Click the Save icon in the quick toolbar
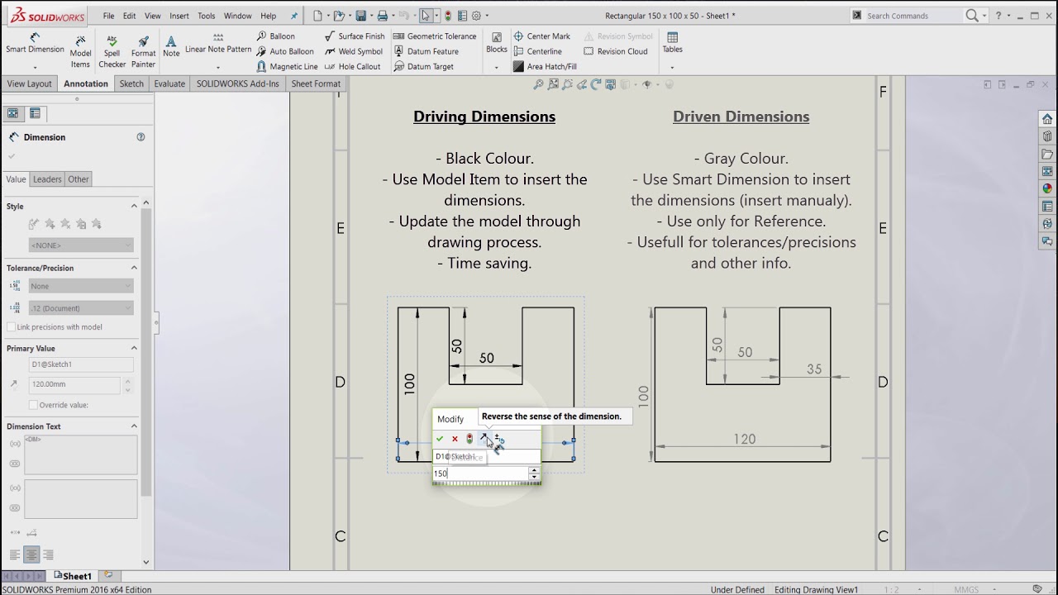1058x595 pixels. coord(360,16)
